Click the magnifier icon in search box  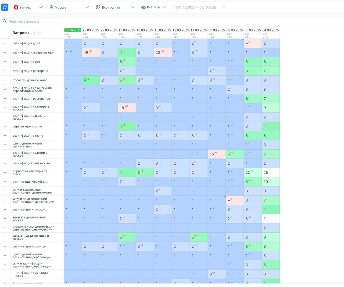[5, 21]
